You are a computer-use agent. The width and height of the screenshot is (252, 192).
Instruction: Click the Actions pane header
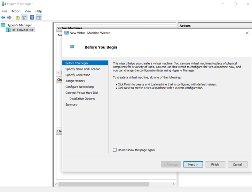[215, 26]
